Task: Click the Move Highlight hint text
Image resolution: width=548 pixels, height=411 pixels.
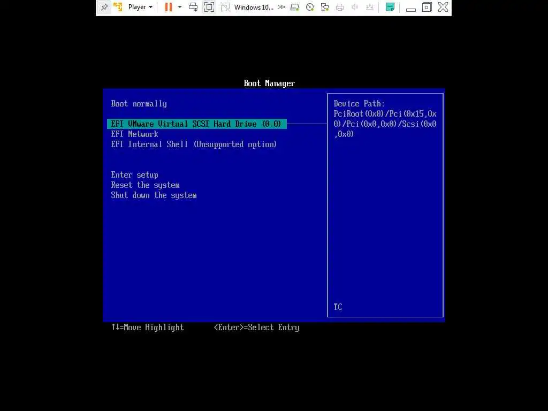Action: tap(147, 327)
